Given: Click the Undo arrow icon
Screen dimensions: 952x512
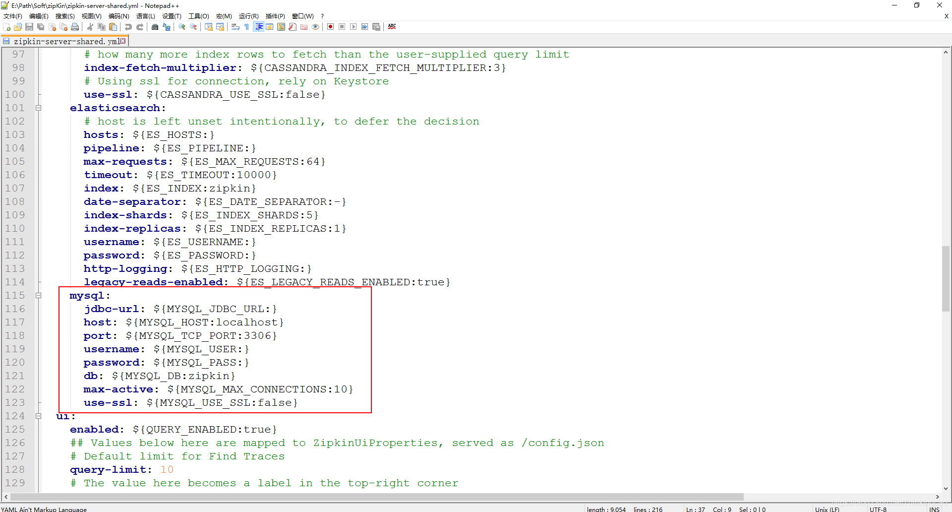Looking at the screenshot, I should tap(128, 27).
